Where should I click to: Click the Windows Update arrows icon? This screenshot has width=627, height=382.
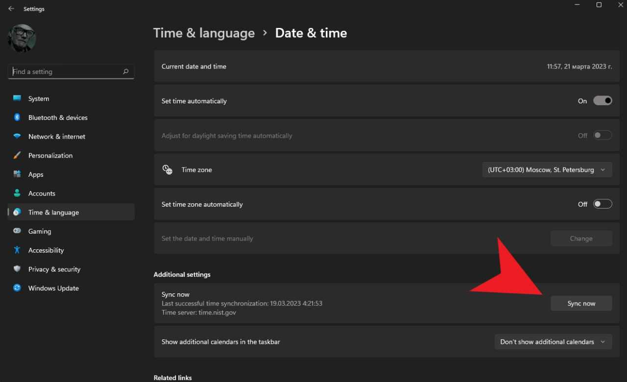click(x=17, y=288)
